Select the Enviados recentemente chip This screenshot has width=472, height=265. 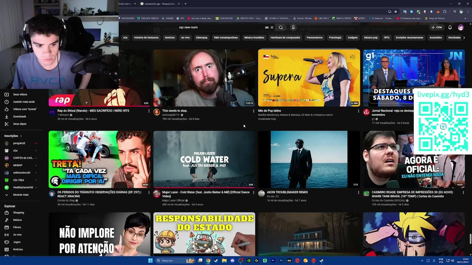409,38
